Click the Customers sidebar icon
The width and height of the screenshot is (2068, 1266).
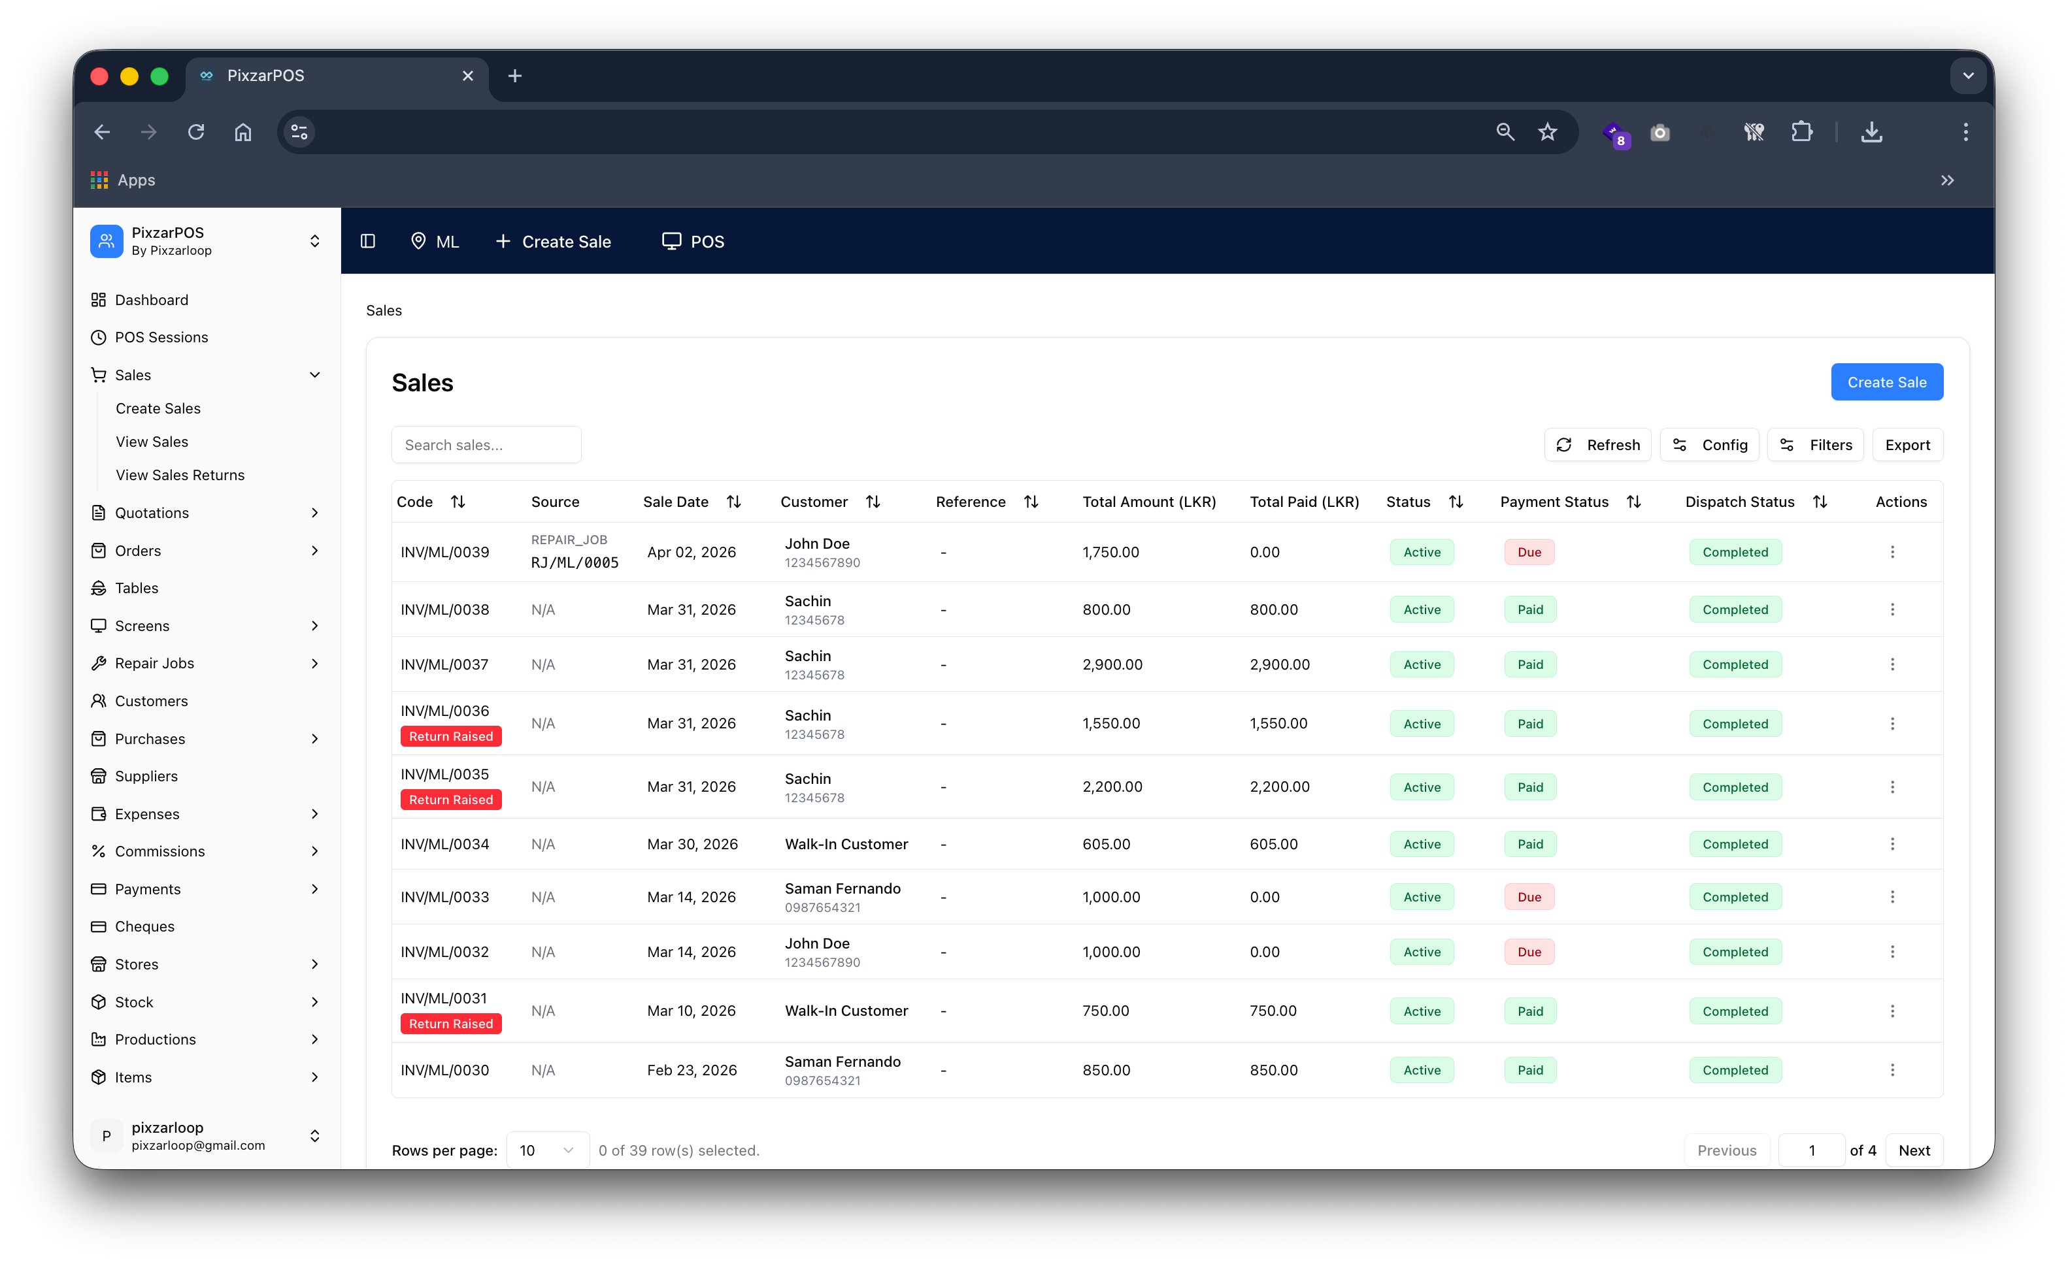pyautogui.click(x=99, y=700)
